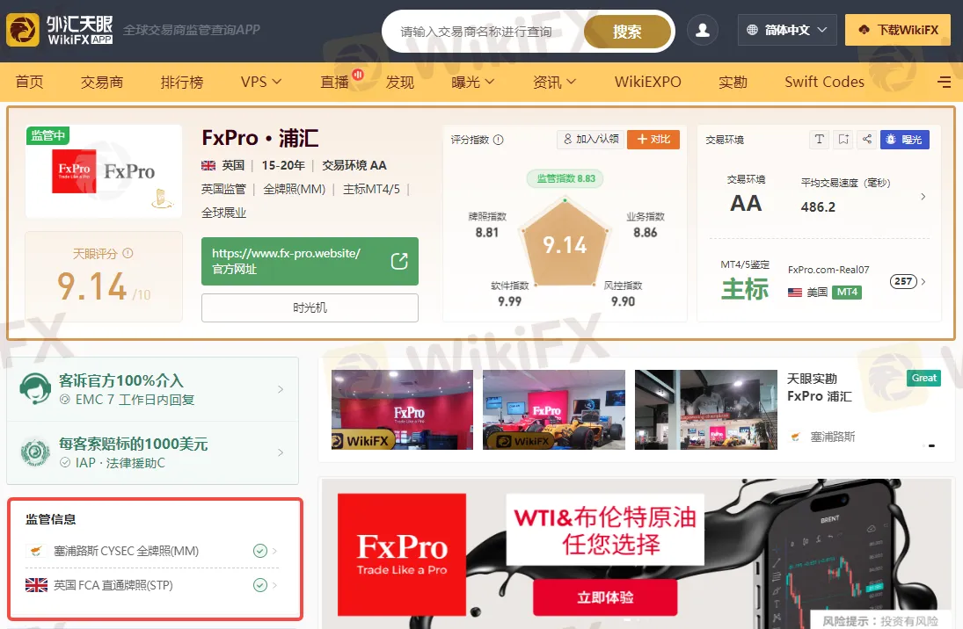
Task: Click the 监管中 green status tag
Action: 47,135
